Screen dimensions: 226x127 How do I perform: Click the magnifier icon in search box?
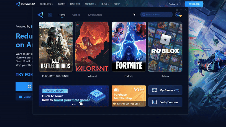[x=144, y=15]
